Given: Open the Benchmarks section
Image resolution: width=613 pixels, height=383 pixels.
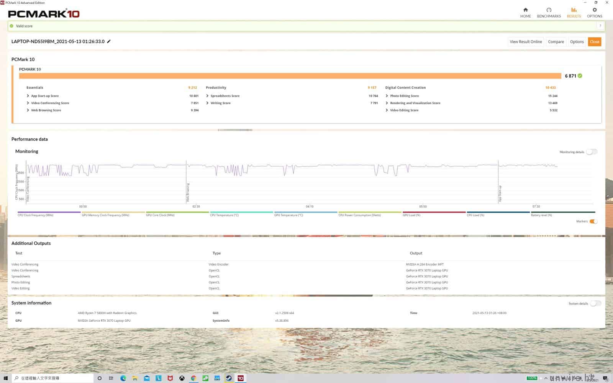Looking at the screenshot, I should pos(549,12).
